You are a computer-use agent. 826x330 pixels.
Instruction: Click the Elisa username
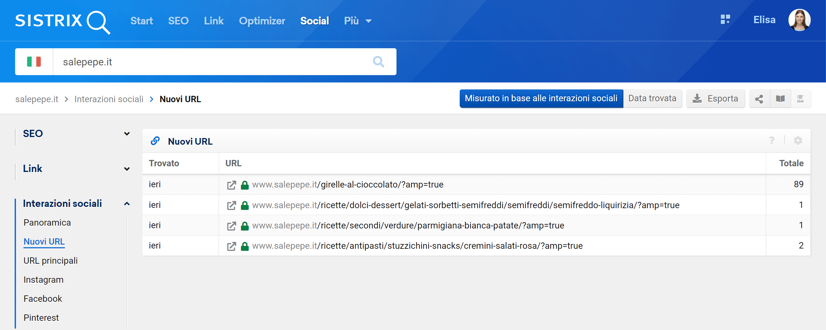click(764, 20)
